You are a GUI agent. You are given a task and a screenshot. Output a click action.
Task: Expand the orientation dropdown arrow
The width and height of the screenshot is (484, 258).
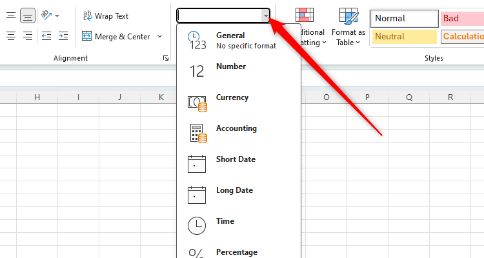pyautogui.click(x=57, y=15)
